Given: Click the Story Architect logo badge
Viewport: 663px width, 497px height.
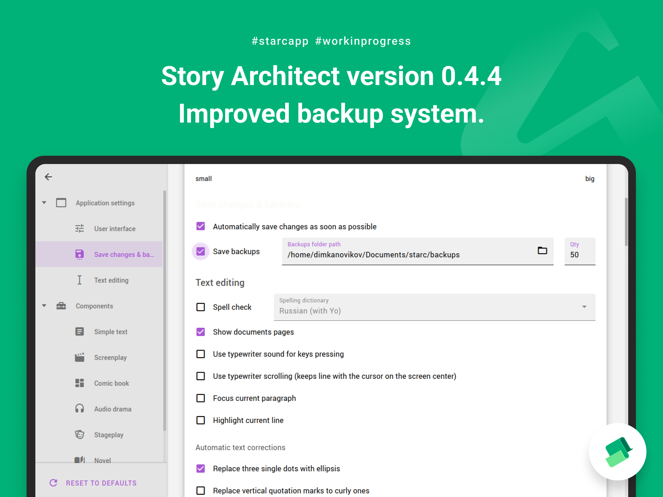Looking at the screenshot, I should [617, 451].
